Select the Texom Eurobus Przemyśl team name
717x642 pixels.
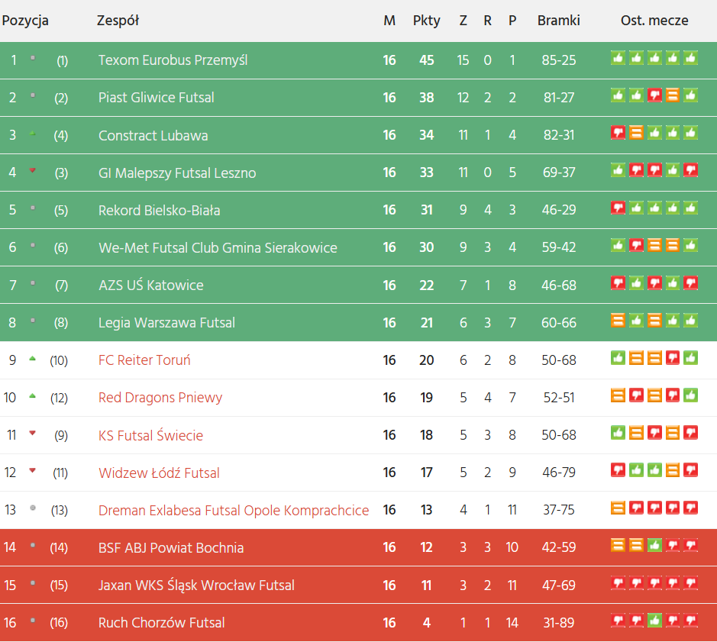[x=173, y=60]
